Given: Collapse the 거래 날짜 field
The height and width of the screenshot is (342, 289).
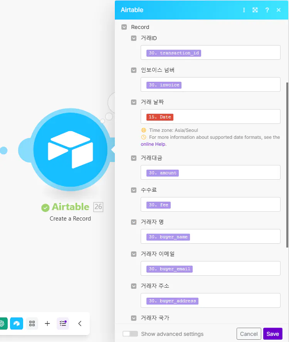Looking at the screenshot, I should (x=134, y=102).
